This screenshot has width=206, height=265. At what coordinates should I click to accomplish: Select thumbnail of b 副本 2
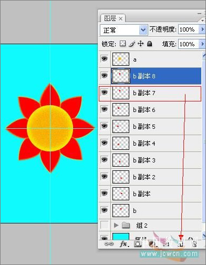[121, 177]
